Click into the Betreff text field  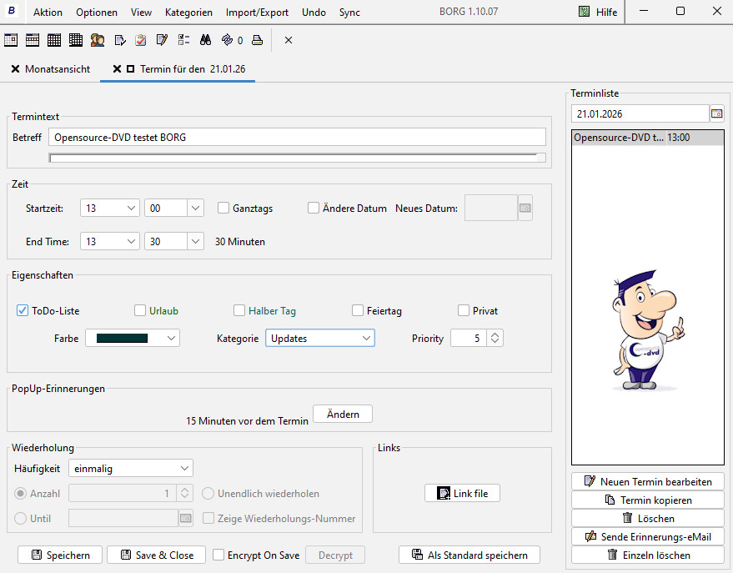click(298, 138)
